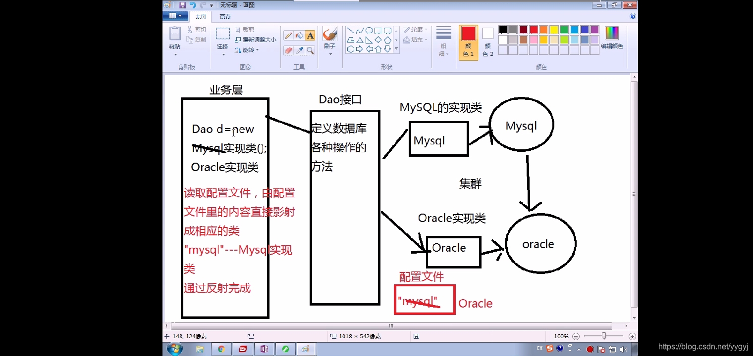This screenshot has height=356, width=753.
Task: Pick the green color swatch
Action: pos(564,30)
